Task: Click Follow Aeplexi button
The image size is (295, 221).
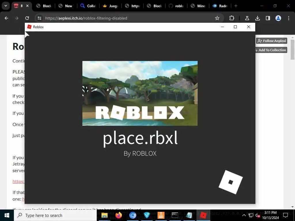Action: 271,41
